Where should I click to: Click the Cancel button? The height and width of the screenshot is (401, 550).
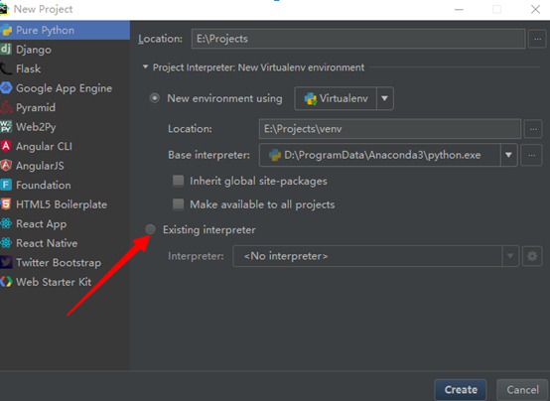pos(522,390)
